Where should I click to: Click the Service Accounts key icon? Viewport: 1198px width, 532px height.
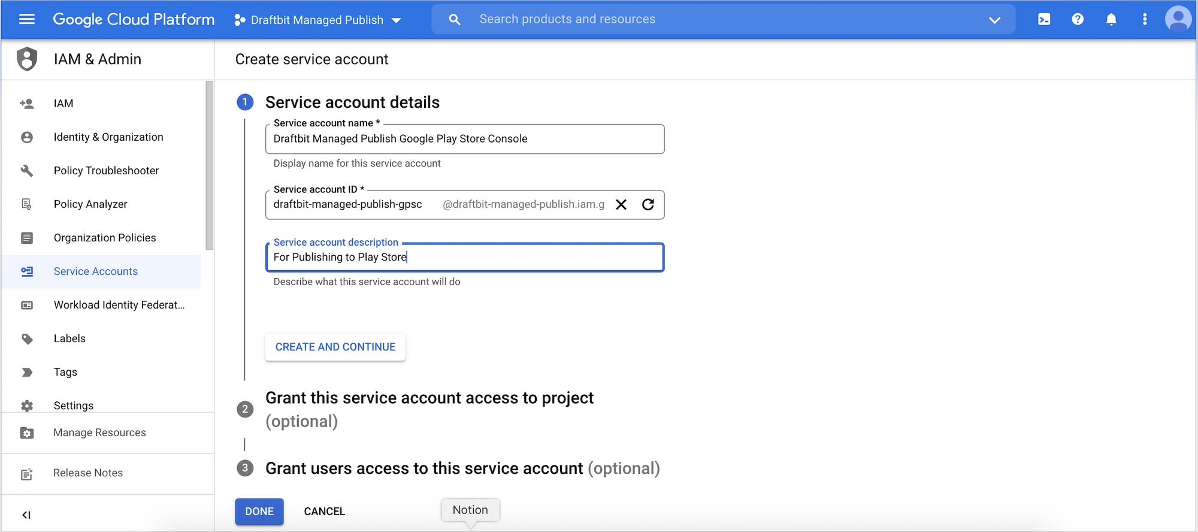(x=27, y=271)
